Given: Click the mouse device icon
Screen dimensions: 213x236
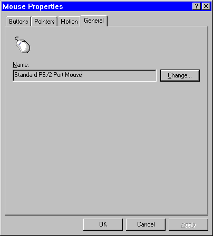Looking at the screenshot, I should click(x=23, y=45).
